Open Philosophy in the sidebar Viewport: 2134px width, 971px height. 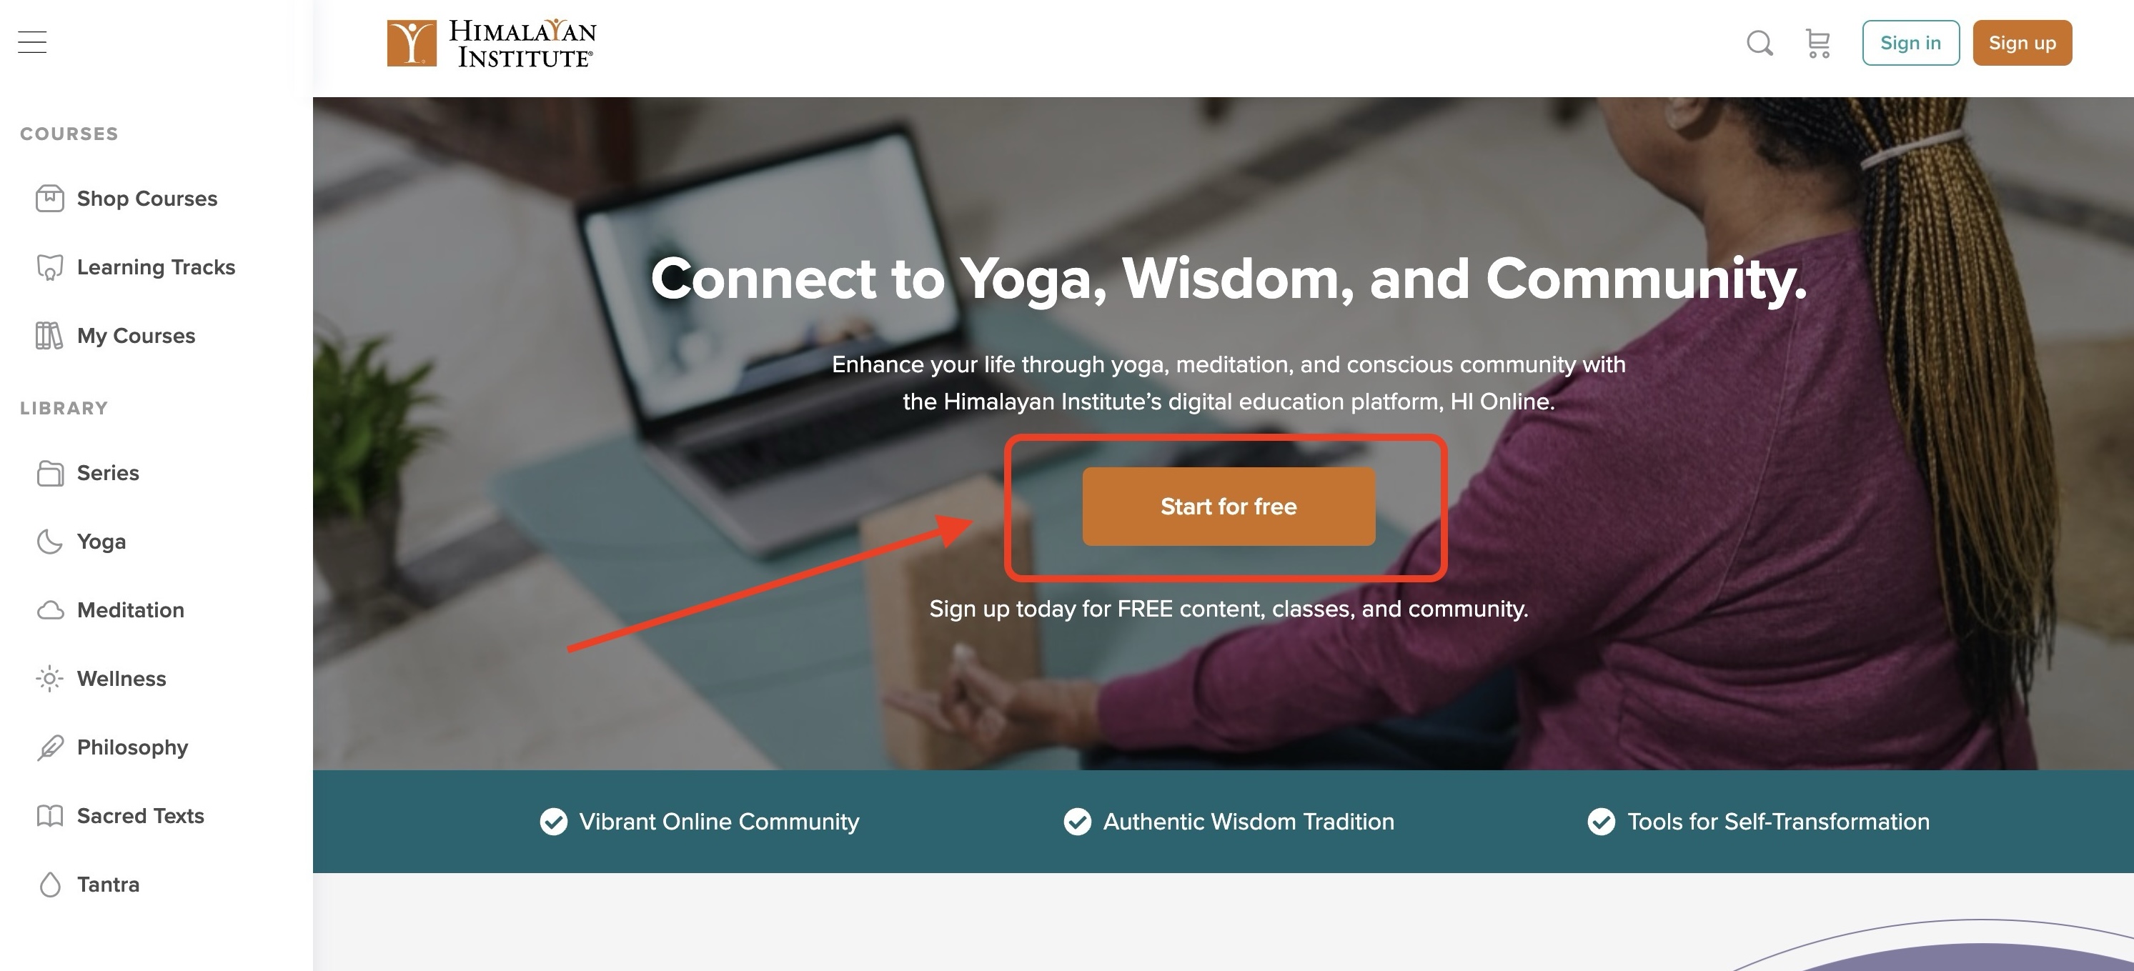click(132, 747)
